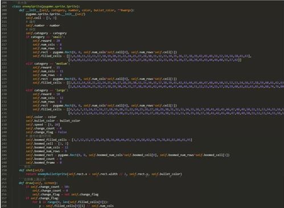Click the for i in range loop line
The width and height of the screenshot is (284, 208).
coord(71,202)
